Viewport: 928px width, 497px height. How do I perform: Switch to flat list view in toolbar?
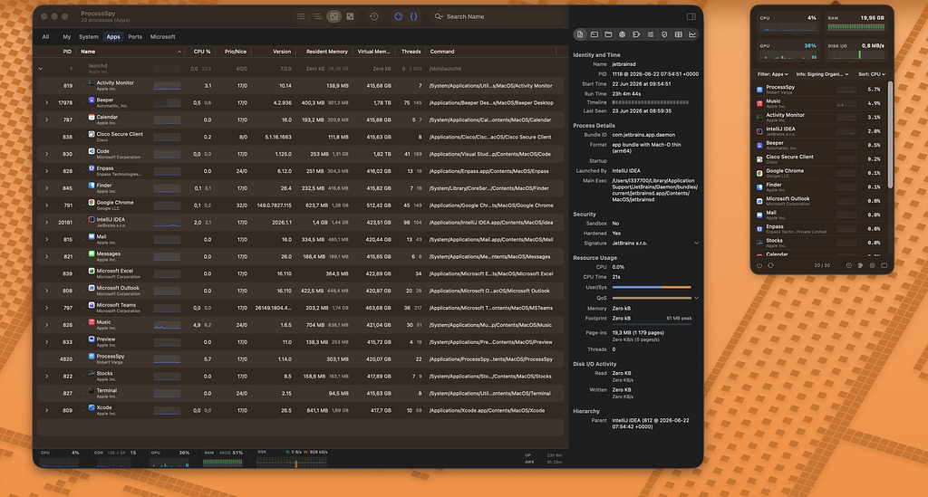click(x=301, y=16)
